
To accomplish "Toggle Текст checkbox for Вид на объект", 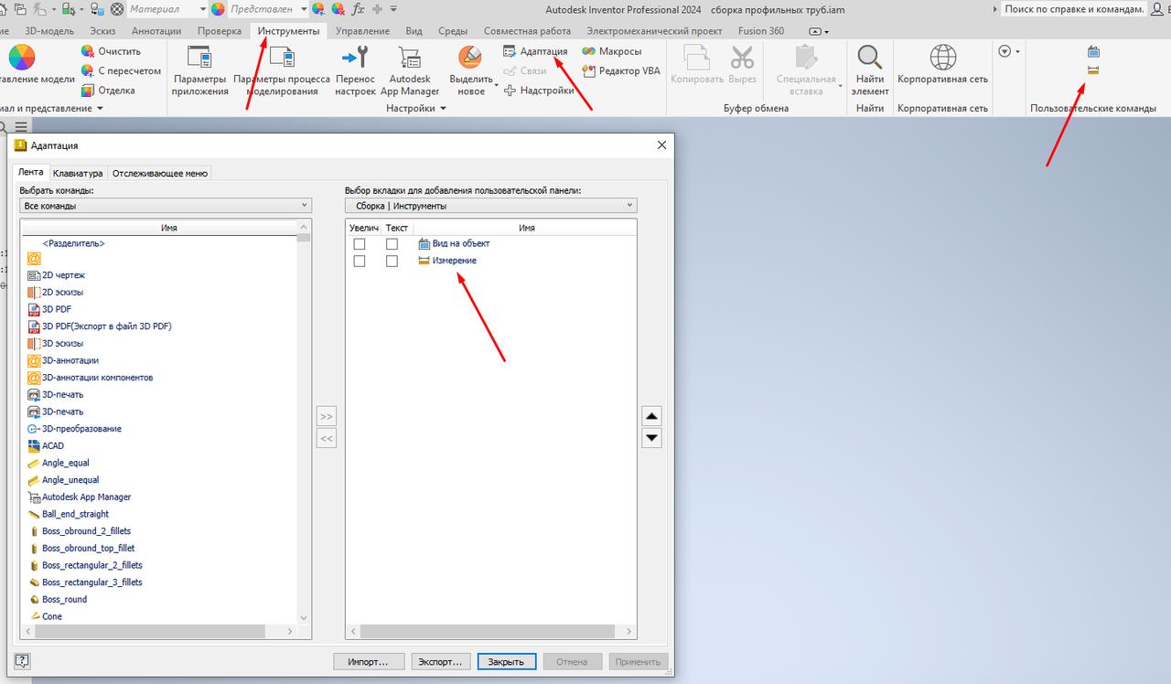I will (x=392, y=244).
